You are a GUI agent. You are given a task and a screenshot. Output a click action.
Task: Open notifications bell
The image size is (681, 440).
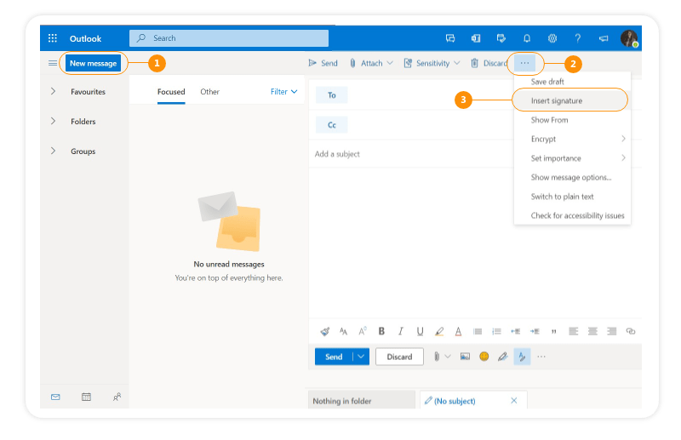[527, 38]
